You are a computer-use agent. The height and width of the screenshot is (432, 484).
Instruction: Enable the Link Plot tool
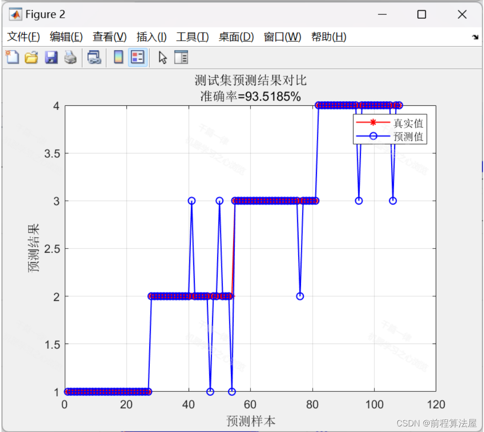tap(94, 57)
